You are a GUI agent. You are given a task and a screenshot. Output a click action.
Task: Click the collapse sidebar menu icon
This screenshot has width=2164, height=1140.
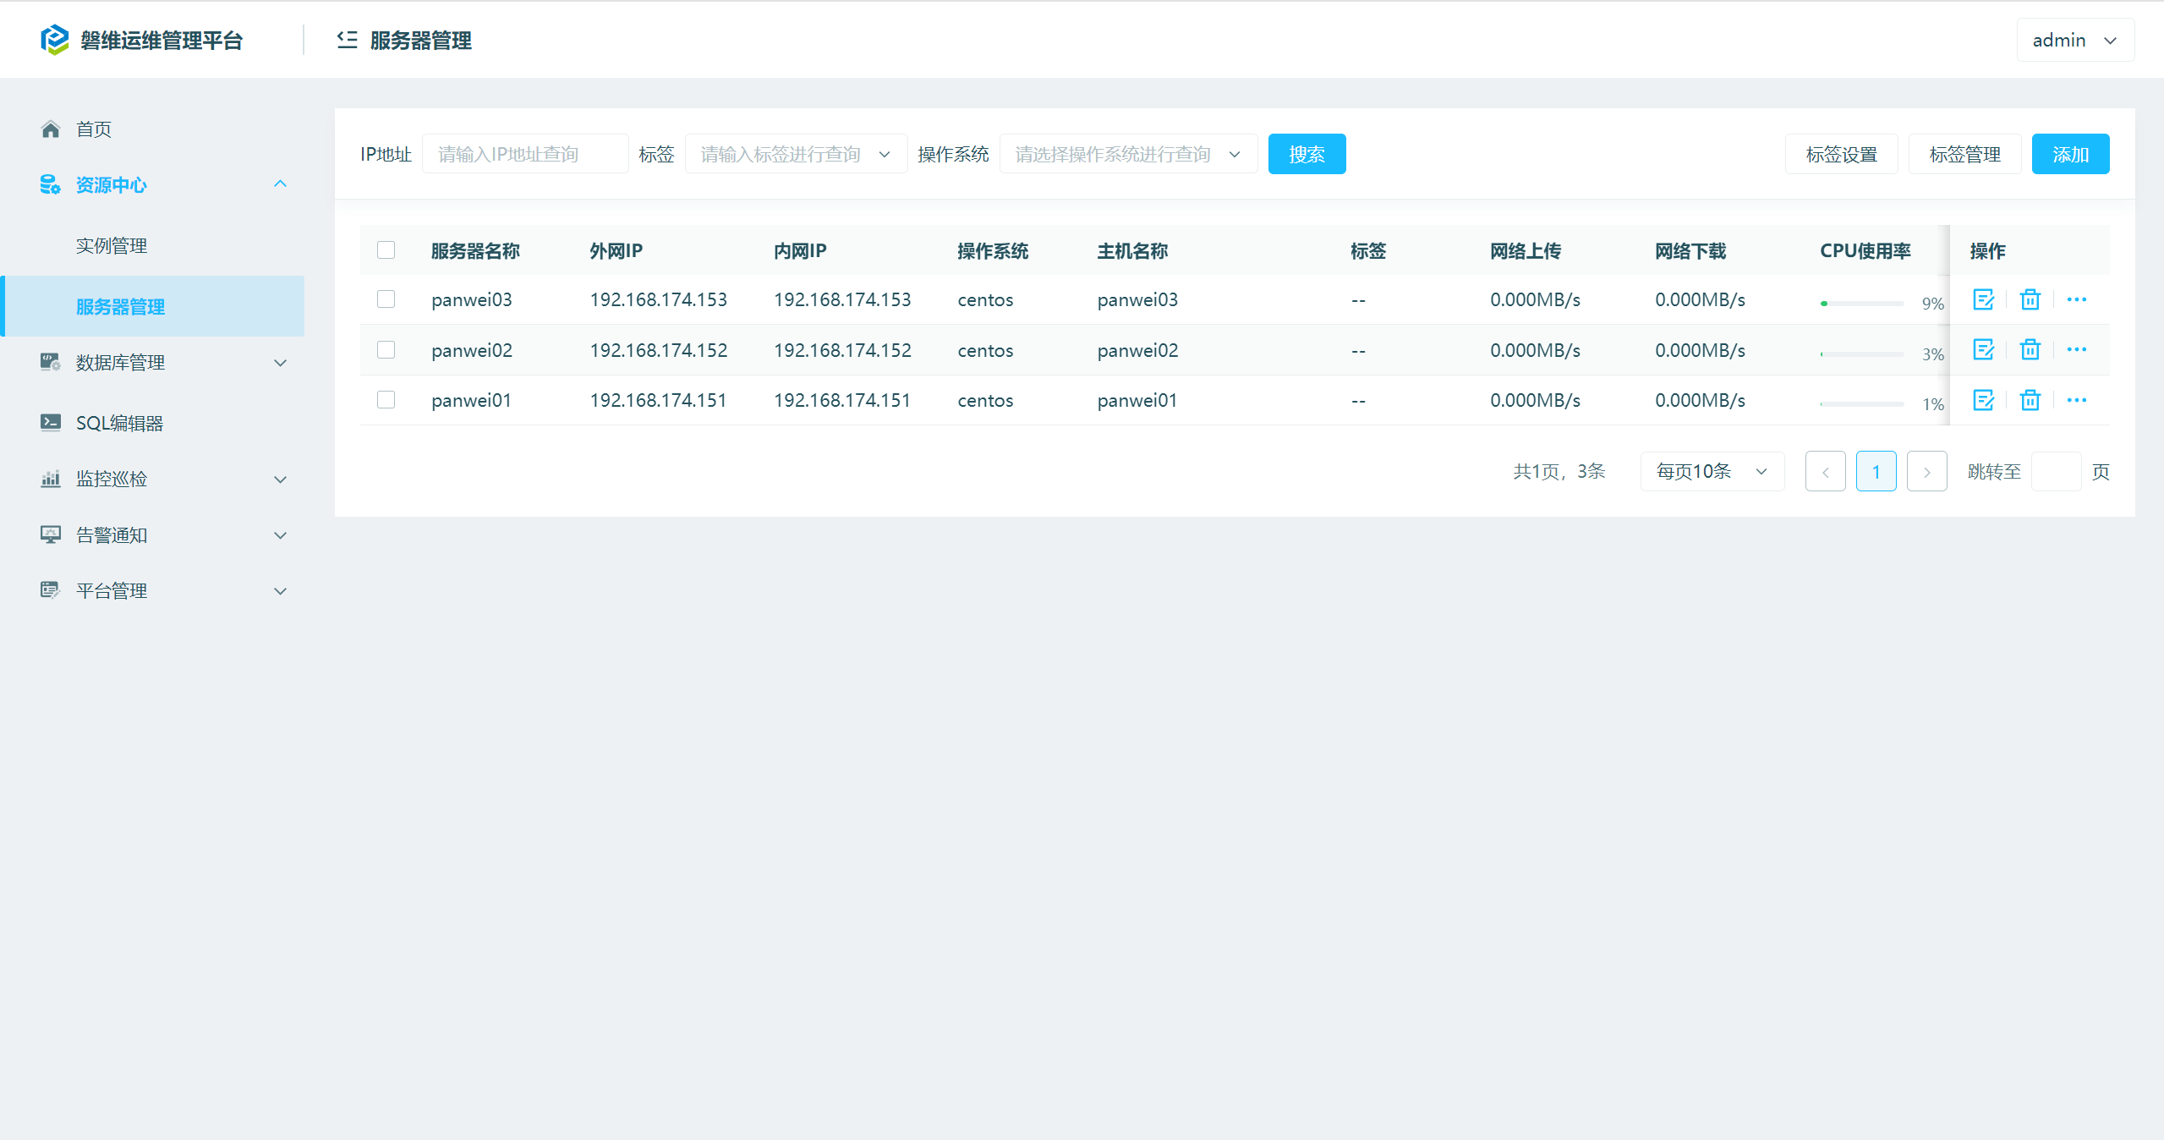[x=347, y=40]
